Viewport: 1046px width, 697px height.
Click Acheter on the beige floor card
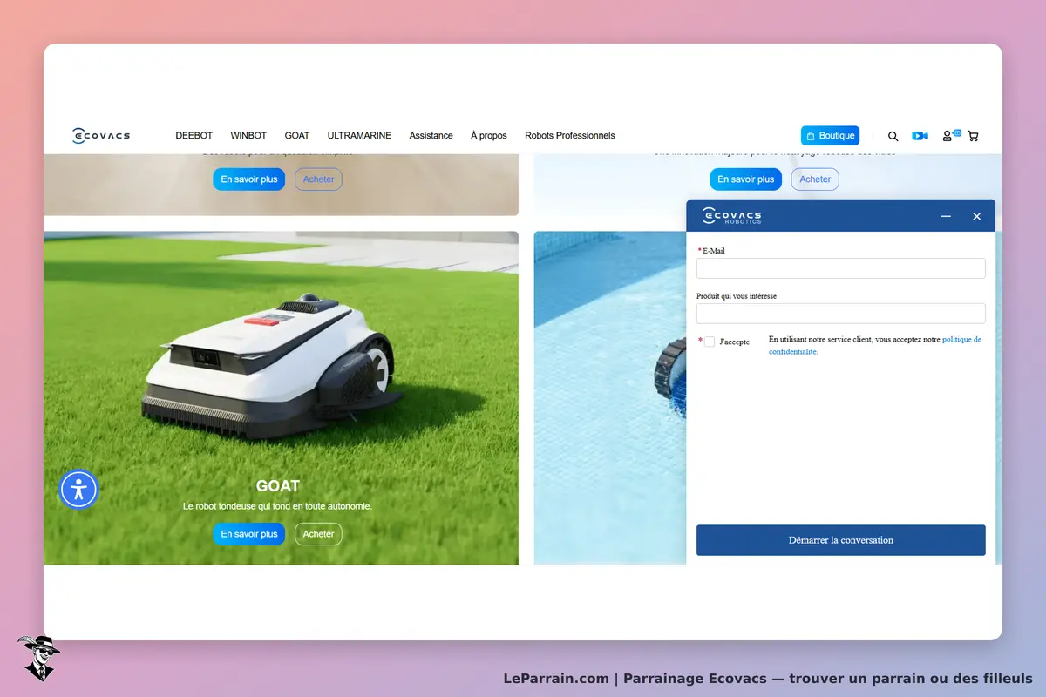point(318,179)
